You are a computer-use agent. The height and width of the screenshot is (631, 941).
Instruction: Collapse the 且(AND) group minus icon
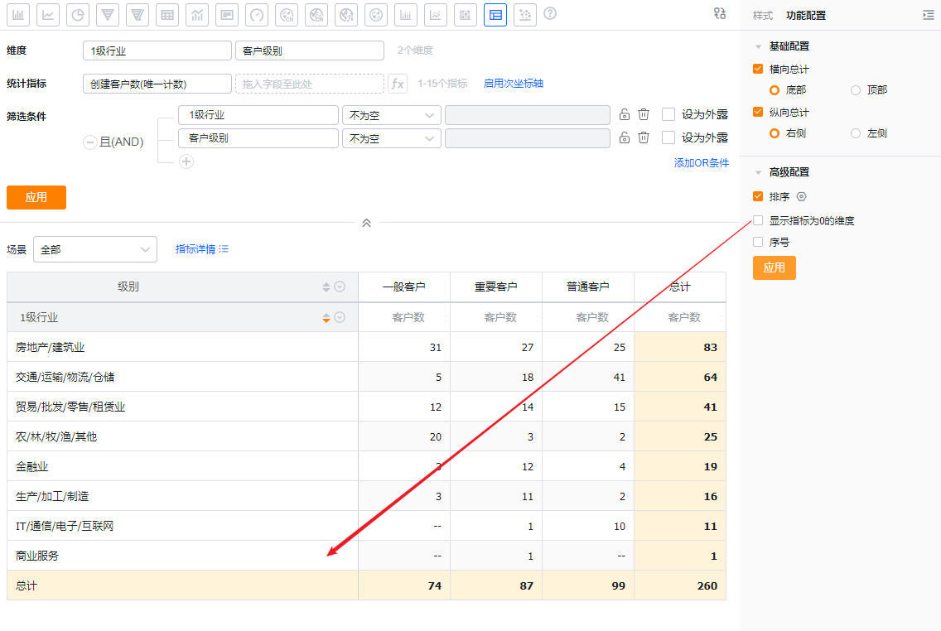tap(90, 142)
